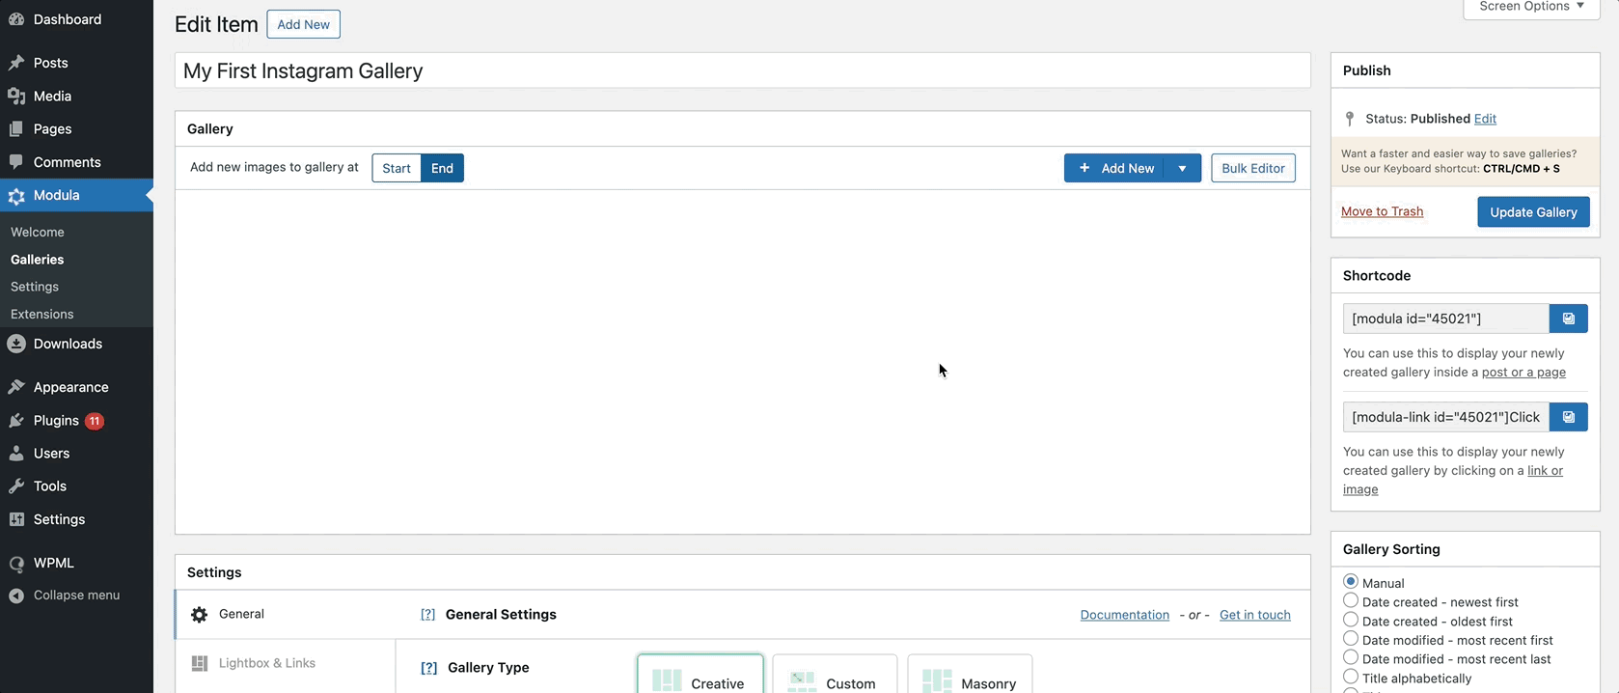Click the Move to Trash link
The width and height of the screenshot is (1619, 693).
[x=1382, y=211]
